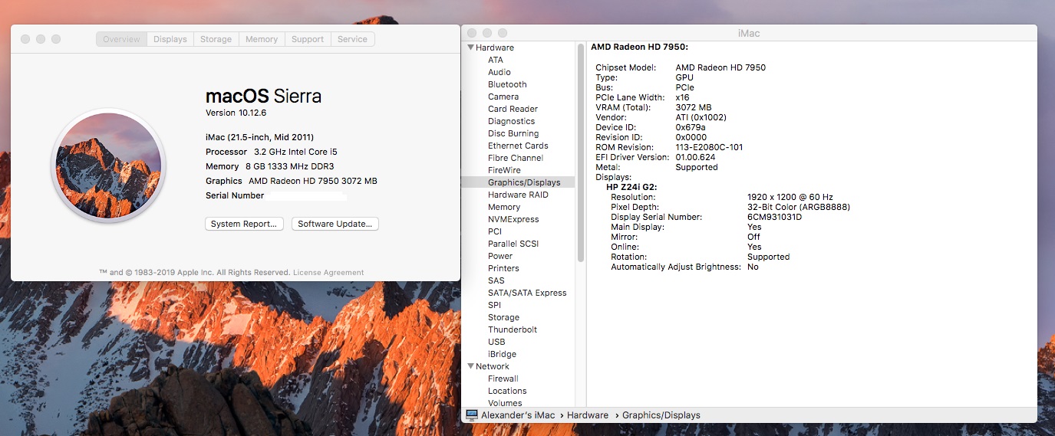Click the Pixel Depth value 32-Bit Color
This screenshot has width=1055, height=436.
(799, 207)
